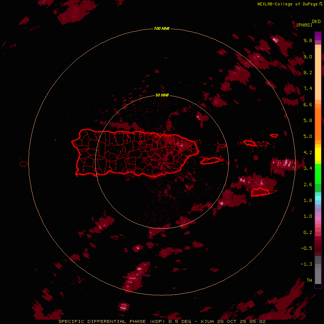Click the 1.8 scale value
Viewport: 324px width, 324px height.
pos(308,201)
